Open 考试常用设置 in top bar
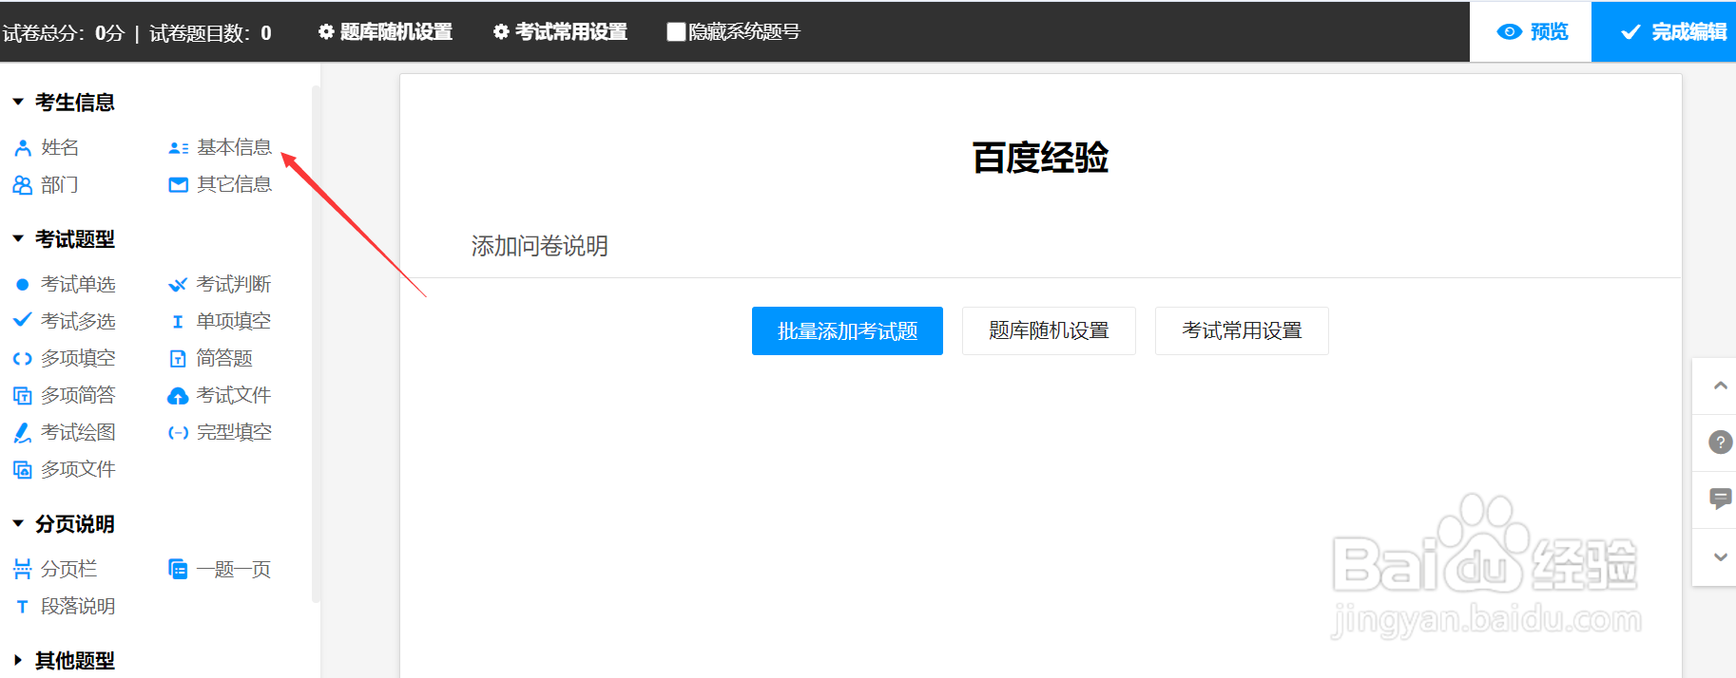1736x678 pixels. [x=560, y=32]
